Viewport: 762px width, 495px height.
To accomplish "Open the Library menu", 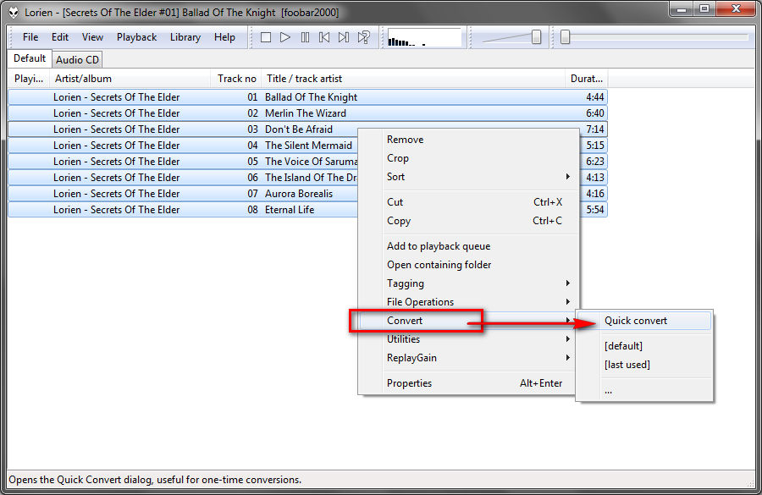I will tap(185, 37).
